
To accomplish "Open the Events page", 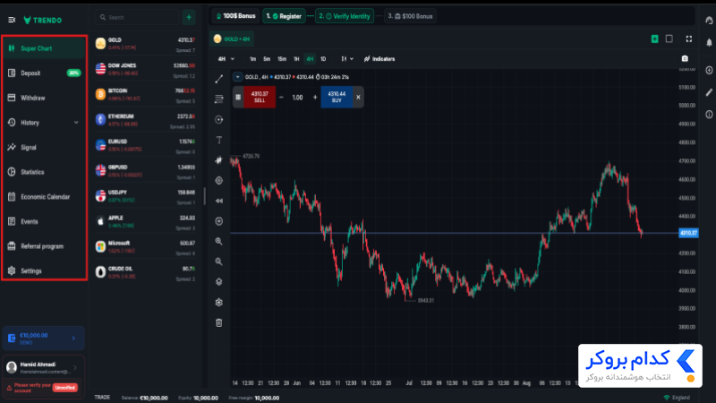I will click(x=44, y=221).
